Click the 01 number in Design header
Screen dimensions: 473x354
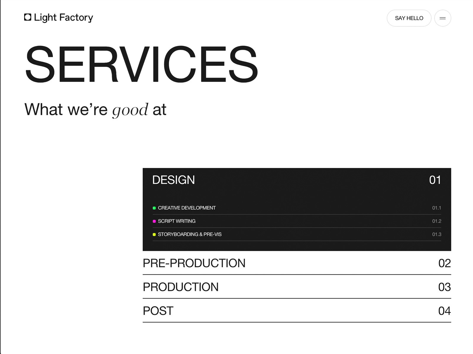coord(435,180)
